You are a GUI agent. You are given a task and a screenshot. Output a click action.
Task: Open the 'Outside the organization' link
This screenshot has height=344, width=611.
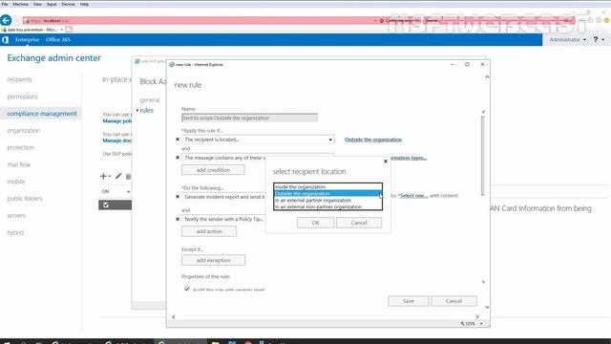pos(373,140)
